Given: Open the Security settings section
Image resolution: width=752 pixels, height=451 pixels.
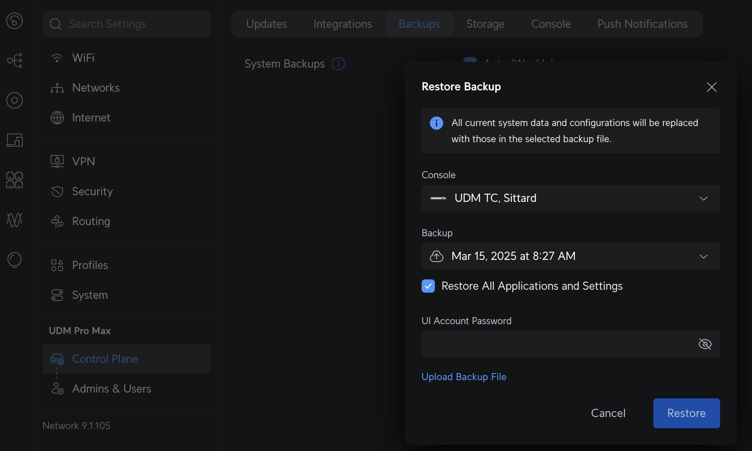Looking at the screenshot, I should [126, 192].
